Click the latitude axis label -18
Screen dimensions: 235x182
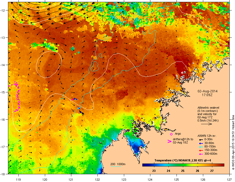(3, 174)
